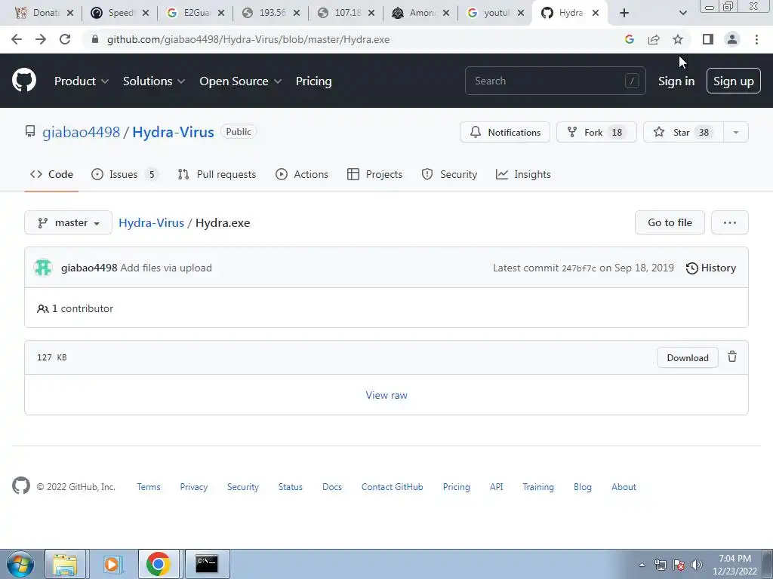This screenshot has height=579, width=773.
Task: Open the API footer link
Action: pyautogui.click(x=497, y=487)
